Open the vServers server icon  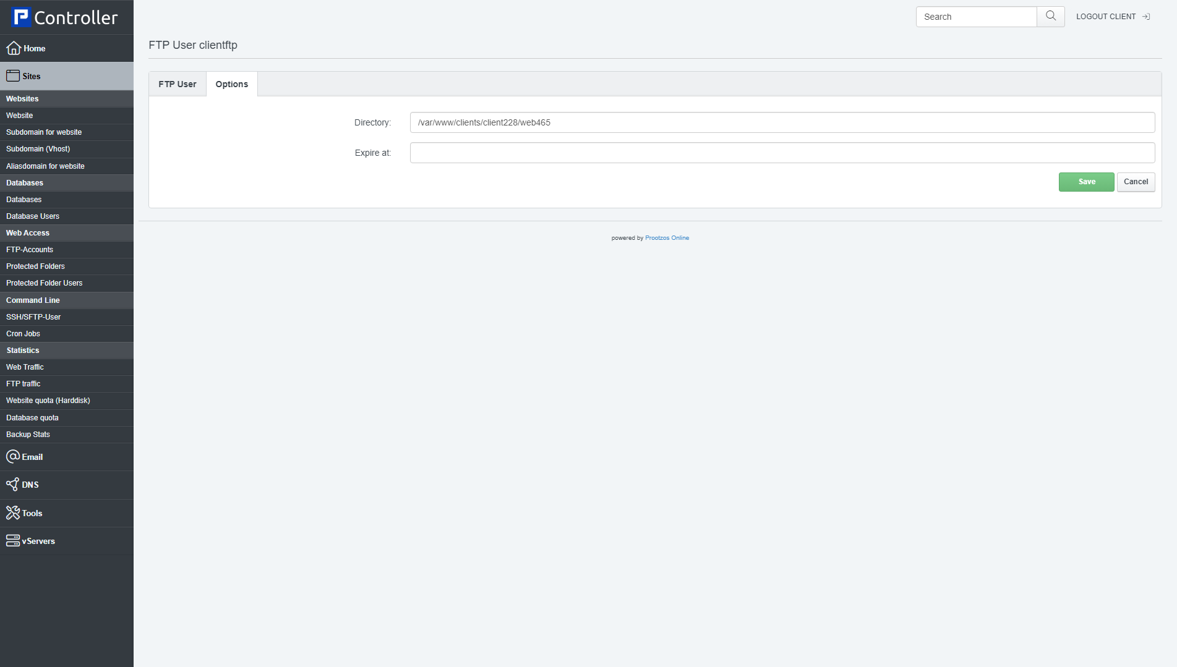click(13, 541)
